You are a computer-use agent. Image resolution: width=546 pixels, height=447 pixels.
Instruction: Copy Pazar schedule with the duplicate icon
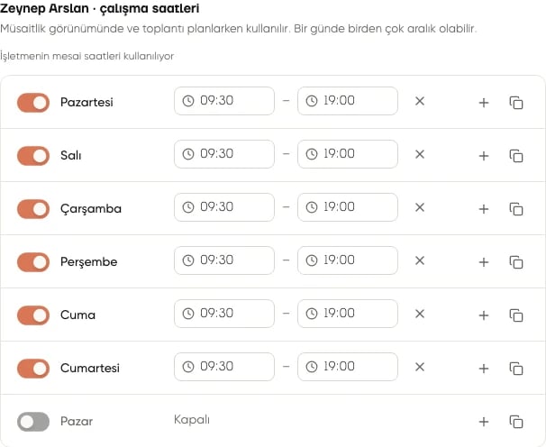(x=516, y=422)
